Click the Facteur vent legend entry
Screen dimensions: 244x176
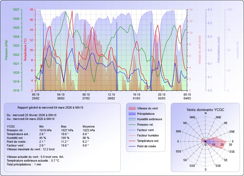tap(145, 130)
